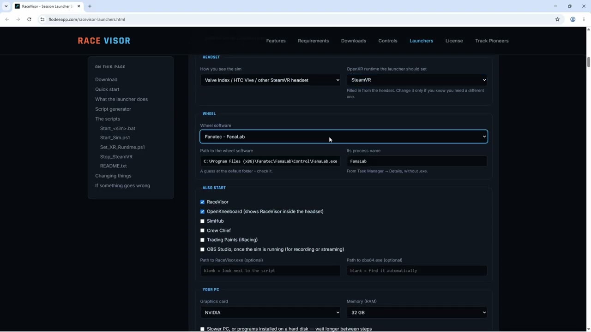
Task: Jump to What the launcher does
Action: point(121,99)
